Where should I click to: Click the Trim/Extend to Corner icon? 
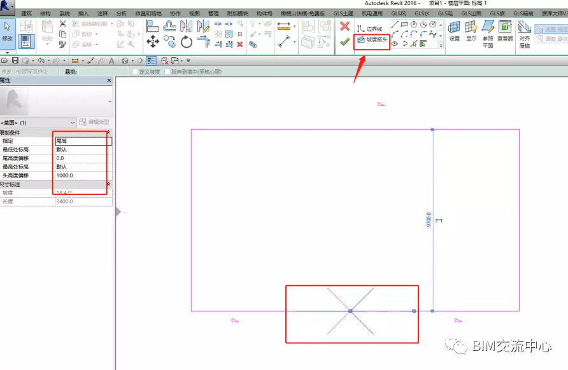[203, 42]
